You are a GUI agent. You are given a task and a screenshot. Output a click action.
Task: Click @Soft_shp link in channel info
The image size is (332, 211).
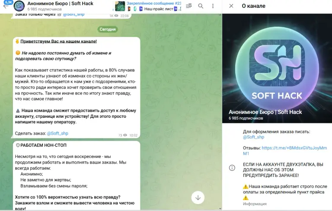click(254, 137)
